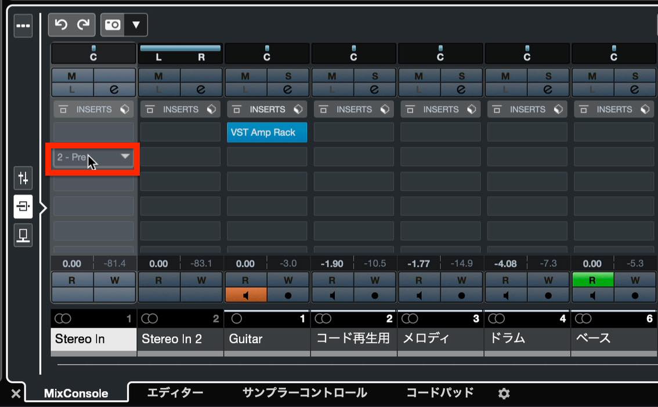
Task: Open the サンプラーコントロール tab
Action: click(305, 393)
